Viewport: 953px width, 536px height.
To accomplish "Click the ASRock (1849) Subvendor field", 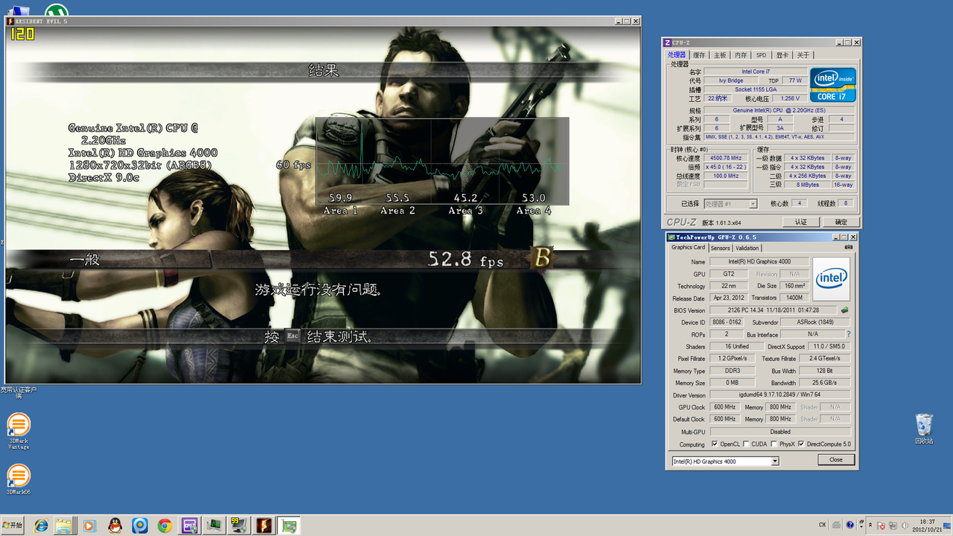I will pos(815,322).
